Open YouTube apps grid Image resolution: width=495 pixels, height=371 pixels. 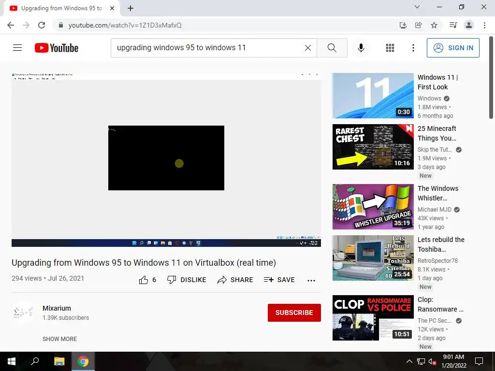point(390,48)
